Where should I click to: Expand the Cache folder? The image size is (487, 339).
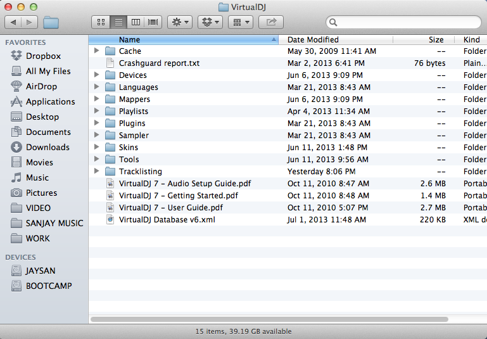coord(97,50)
